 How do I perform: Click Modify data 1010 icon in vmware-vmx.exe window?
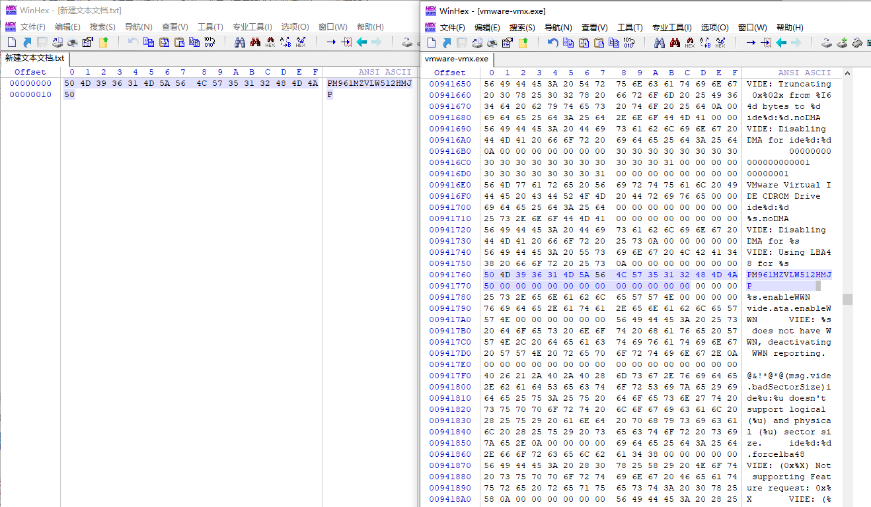[628, 43]
